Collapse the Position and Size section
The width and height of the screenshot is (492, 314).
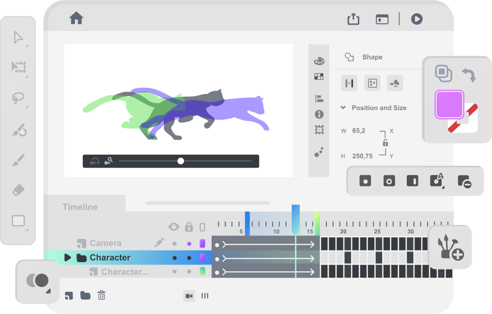343,108
